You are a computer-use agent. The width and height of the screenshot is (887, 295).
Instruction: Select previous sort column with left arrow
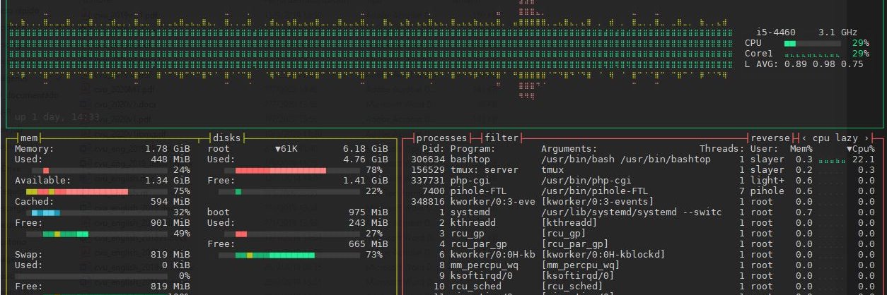[804, 138]
